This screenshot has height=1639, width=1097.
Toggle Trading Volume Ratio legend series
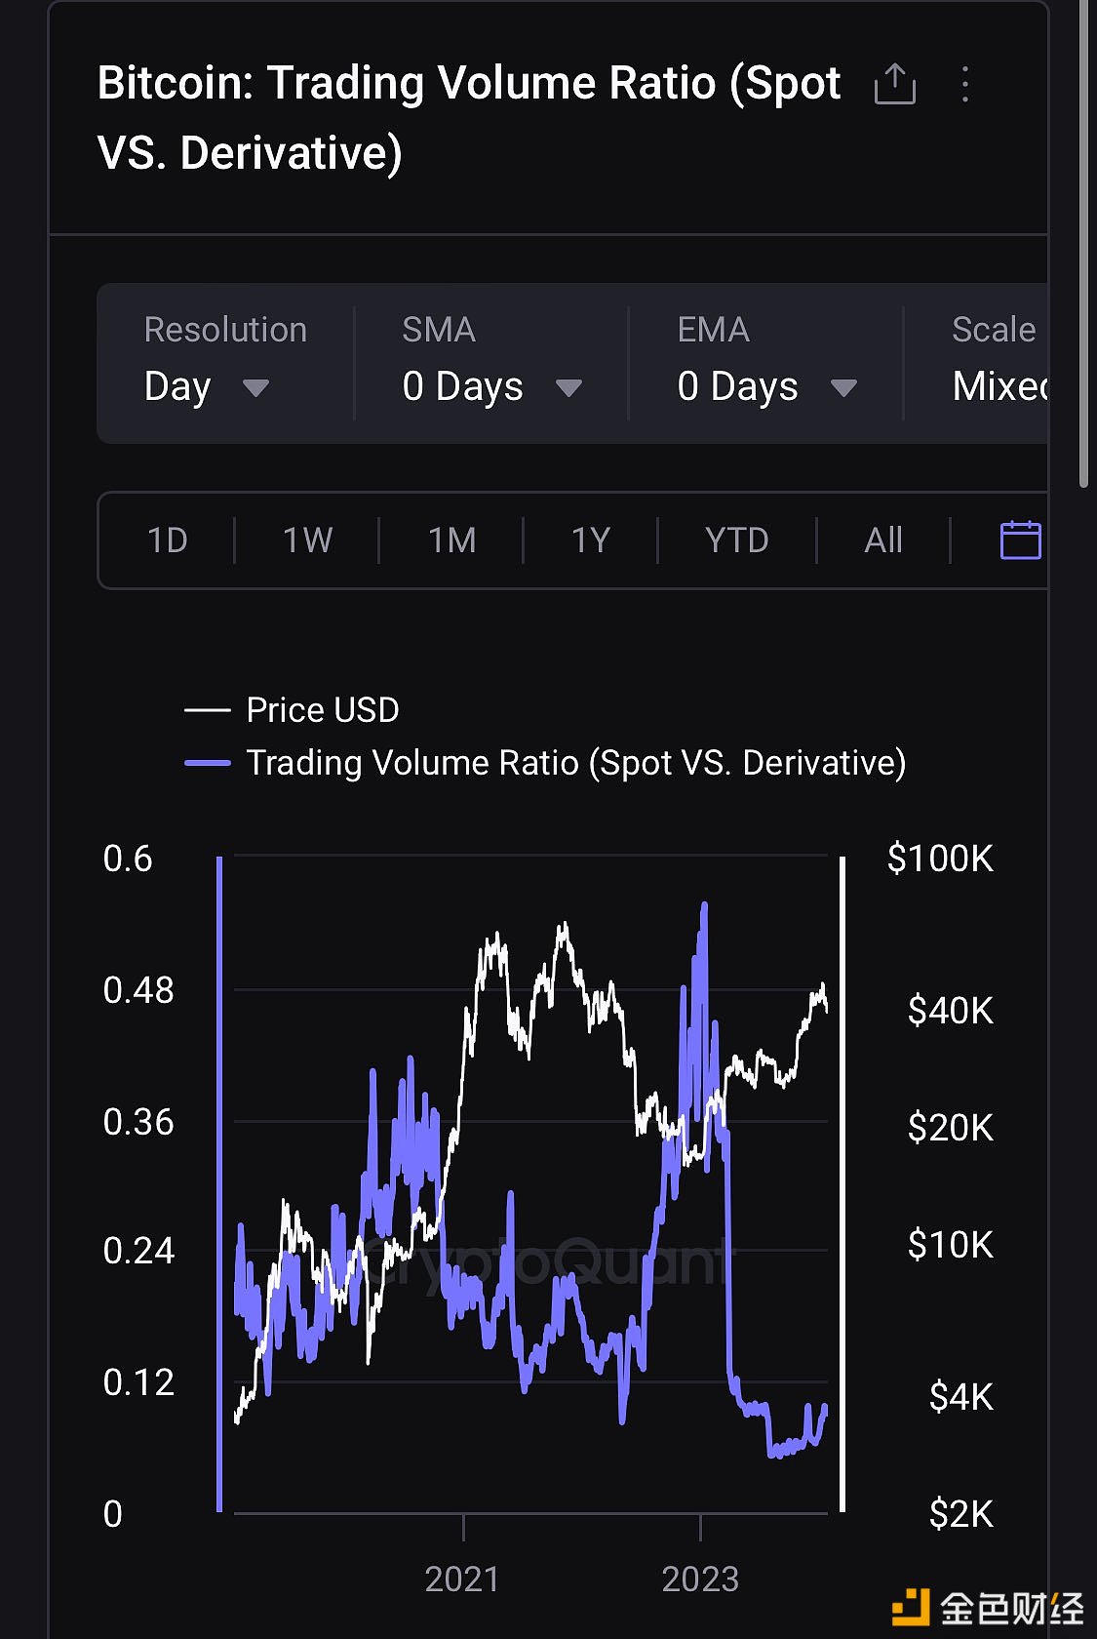[575, 763]
